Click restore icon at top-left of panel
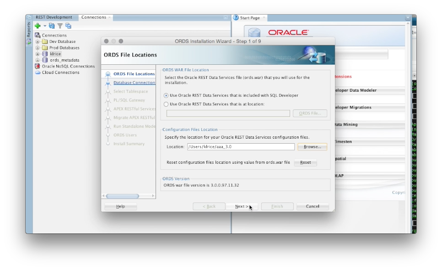Viewport: 442px width, 270px height. 29,17
